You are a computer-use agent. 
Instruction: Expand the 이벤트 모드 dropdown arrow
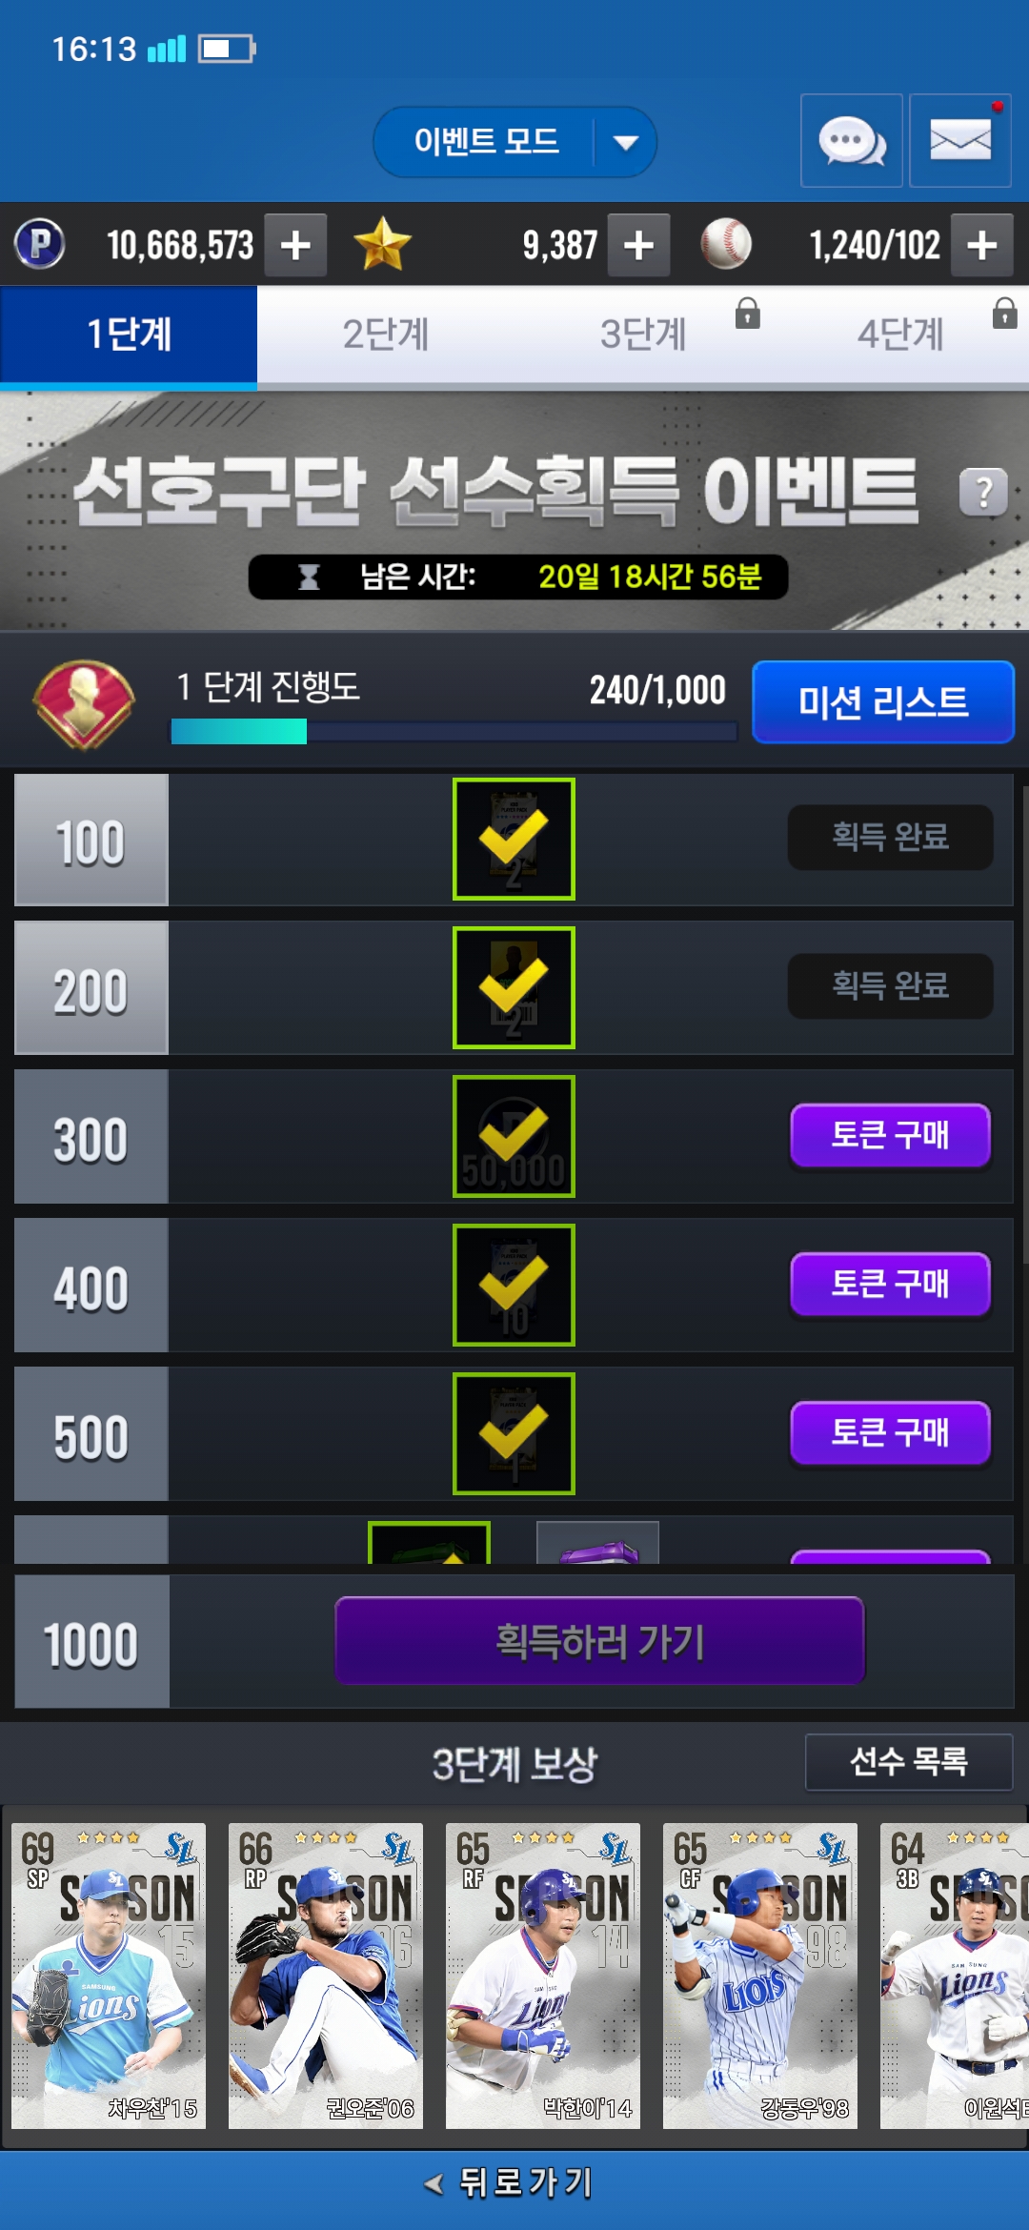point(625,143)
